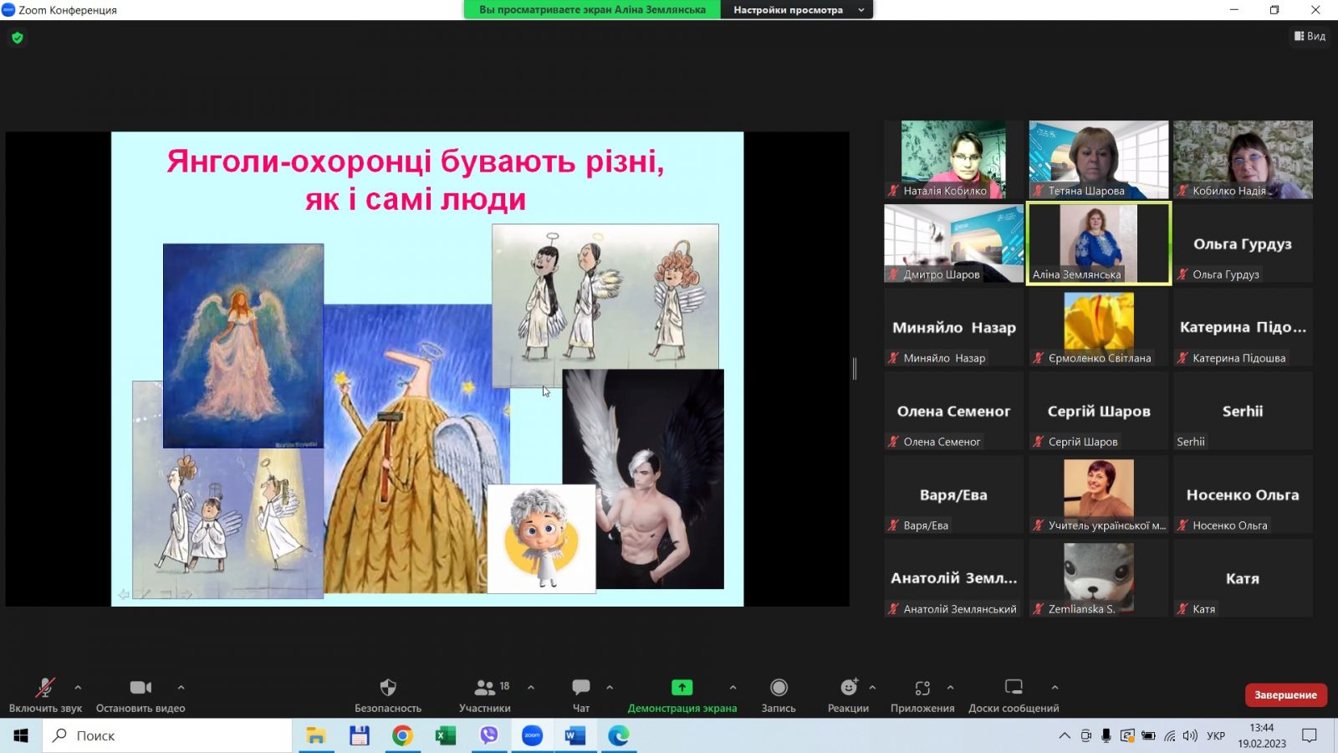Open Excel from taskbar
The height and width of the screenshot is (753, 1338).
point(446,735)
